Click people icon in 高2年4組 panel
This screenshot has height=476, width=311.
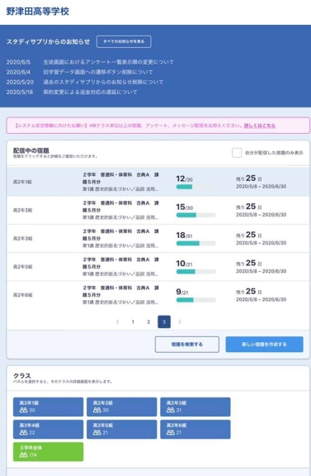[x=23, y=432]
